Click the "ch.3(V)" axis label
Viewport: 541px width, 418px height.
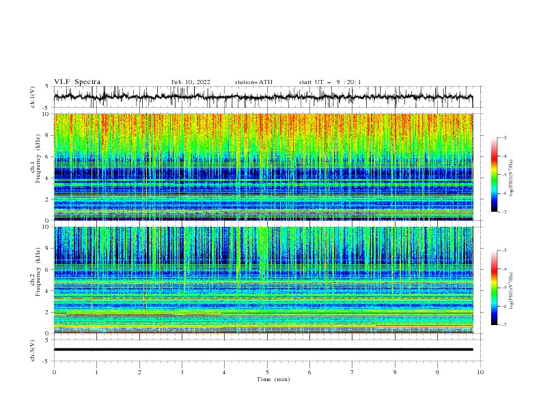(x=33, y=350)
